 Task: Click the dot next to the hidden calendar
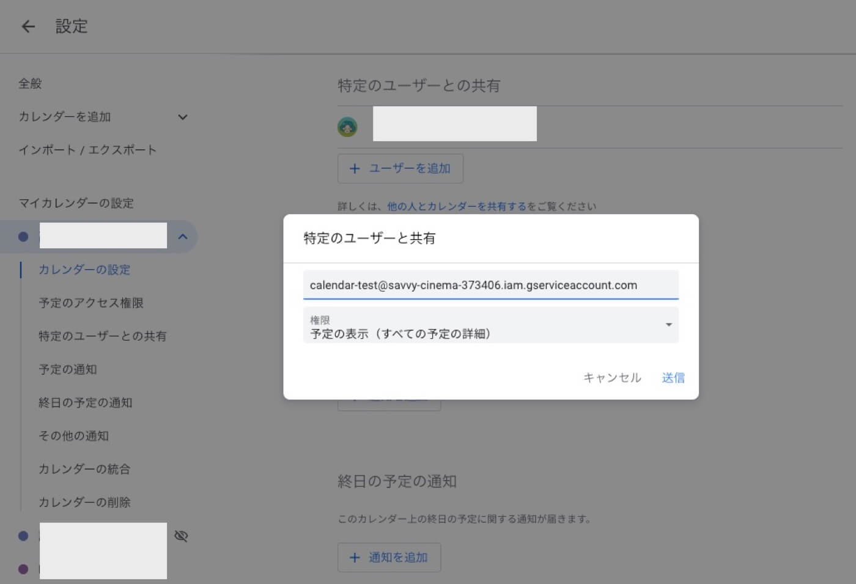(x=23, y=535)
